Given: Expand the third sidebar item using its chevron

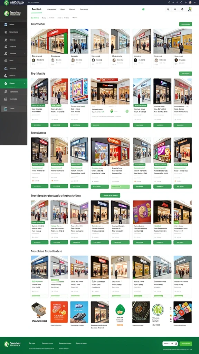Looking at the screenshot, I should tap(25, 40).
